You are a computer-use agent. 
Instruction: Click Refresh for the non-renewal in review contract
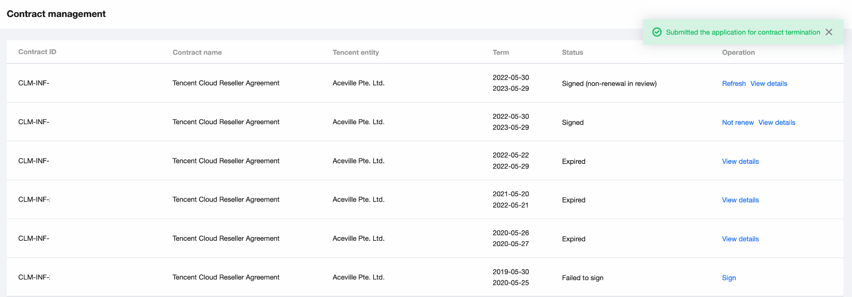734,84
